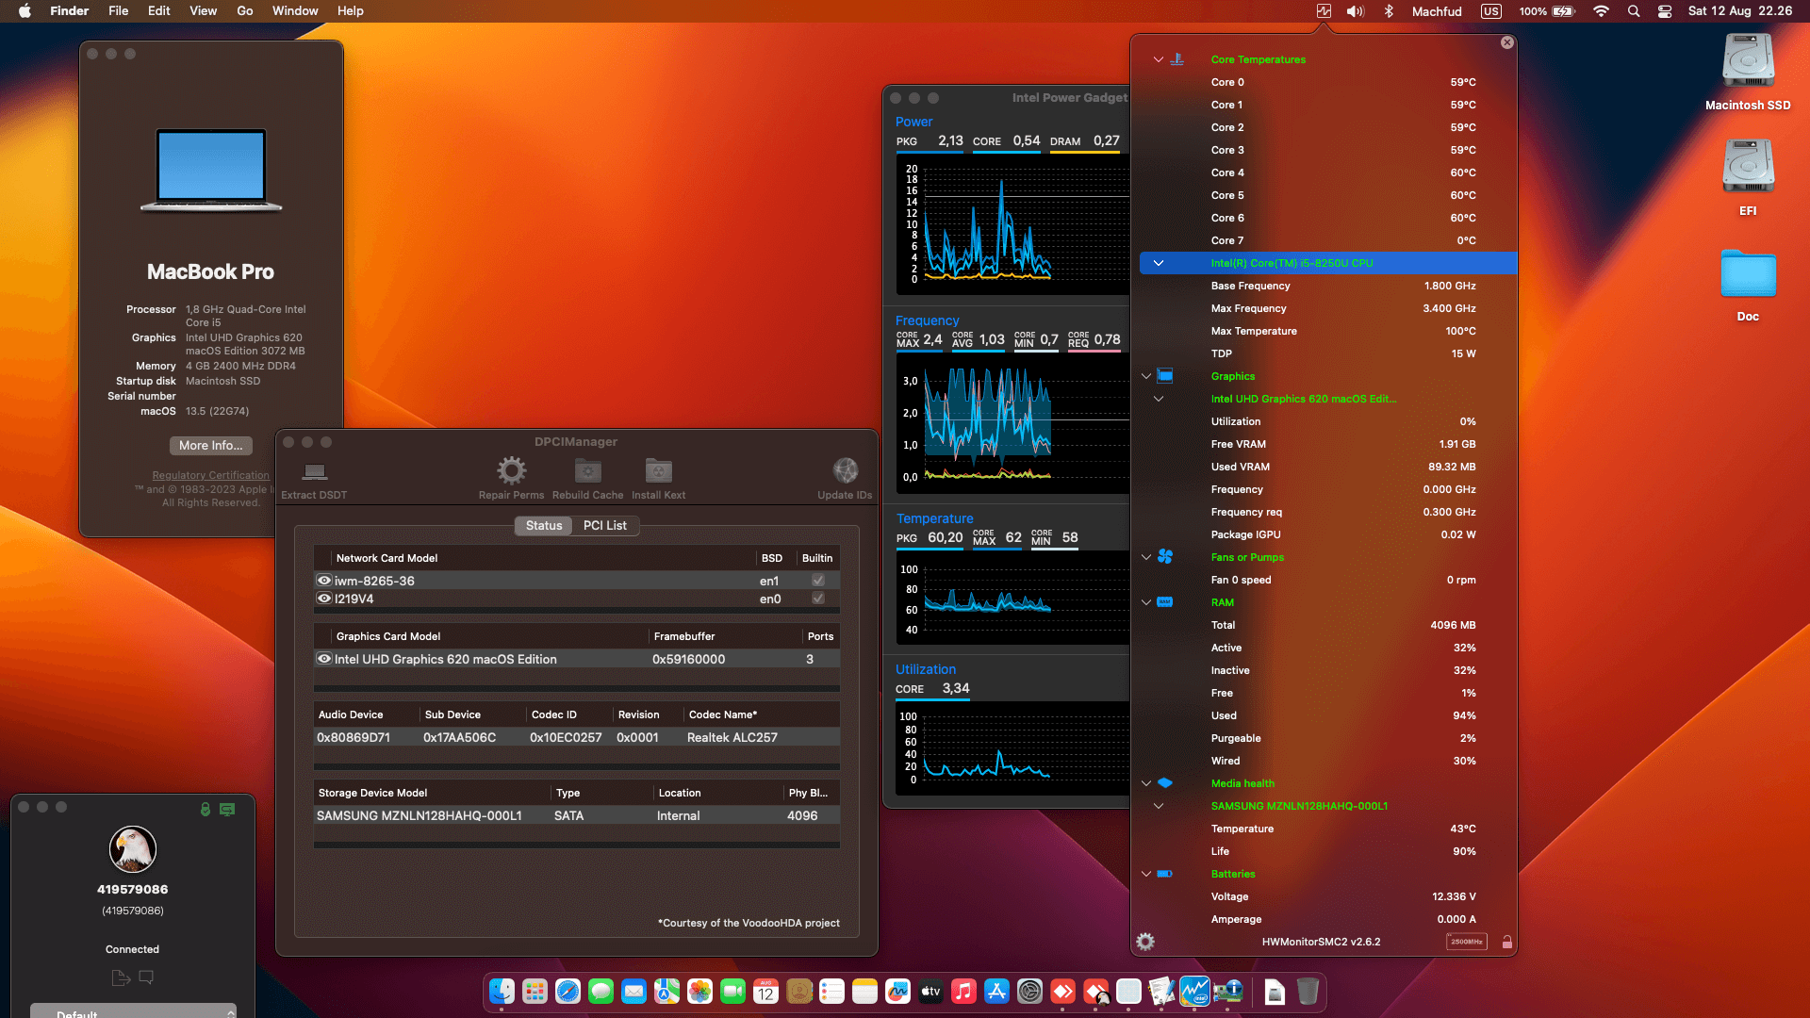Click the Install Kext folder icon
The width and height of the screenshot is (1810, 1018).
tap(657, 469)
